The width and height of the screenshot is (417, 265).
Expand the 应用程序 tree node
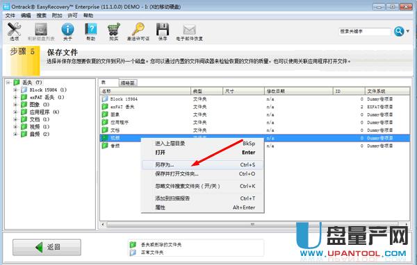15,112
